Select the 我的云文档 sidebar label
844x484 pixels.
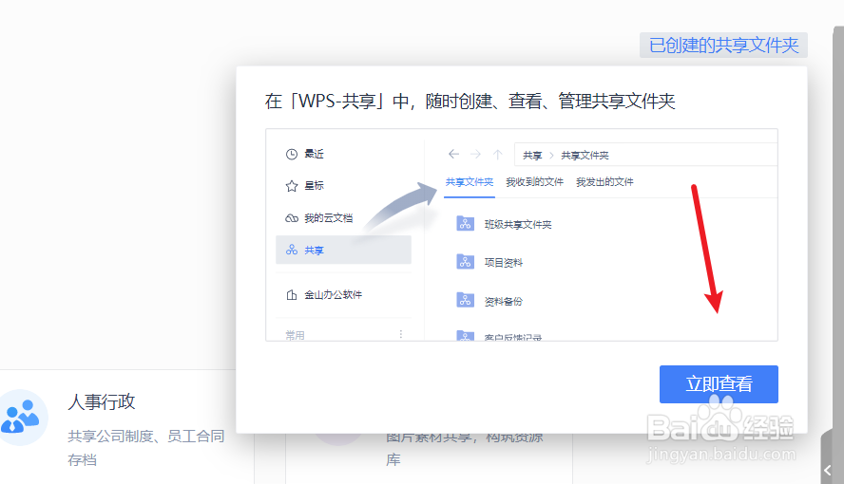tap(328, 218)
